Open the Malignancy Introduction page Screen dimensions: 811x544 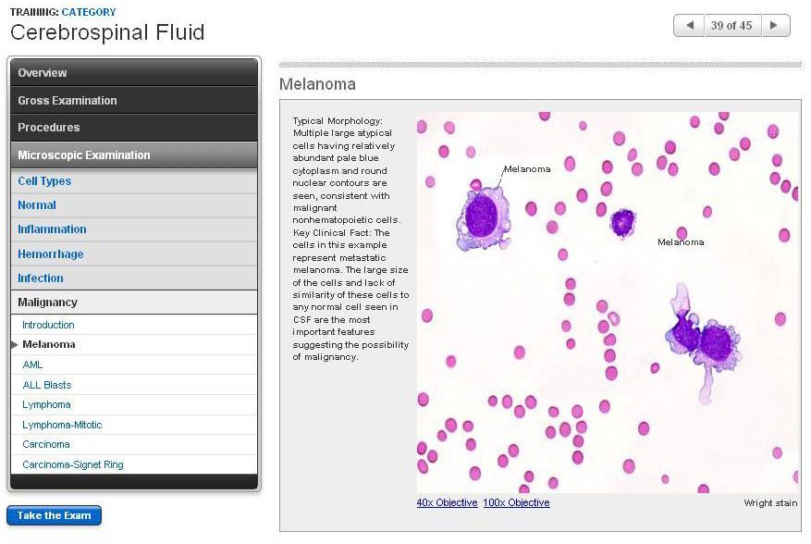pos(48,325)
